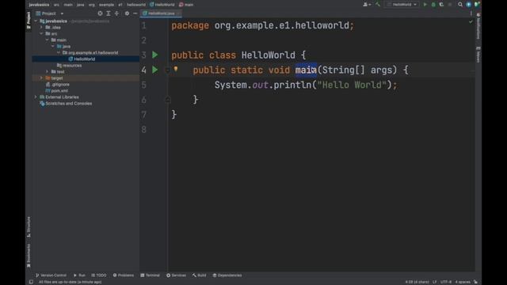Open the TODO tool window
The image size is (507, 285).
[98, 275]
